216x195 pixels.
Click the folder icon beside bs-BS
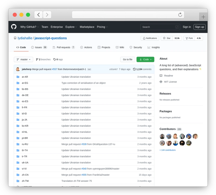pos(18,89)
